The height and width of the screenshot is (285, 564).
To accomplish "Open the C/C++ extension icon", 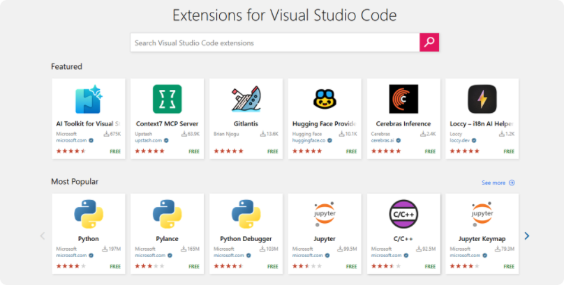I will click(x=403, y=214).
